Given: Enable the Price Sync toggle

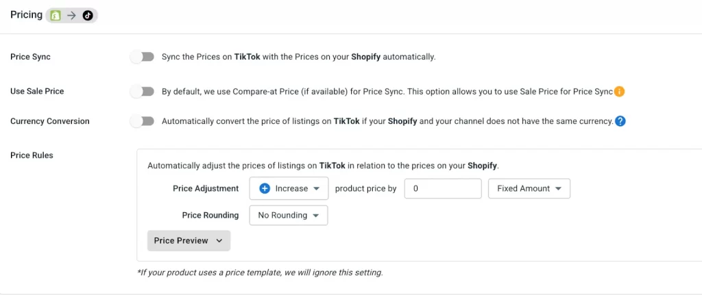Looking at the screenshot, I should pyautogui.click(x=143, y=57).
